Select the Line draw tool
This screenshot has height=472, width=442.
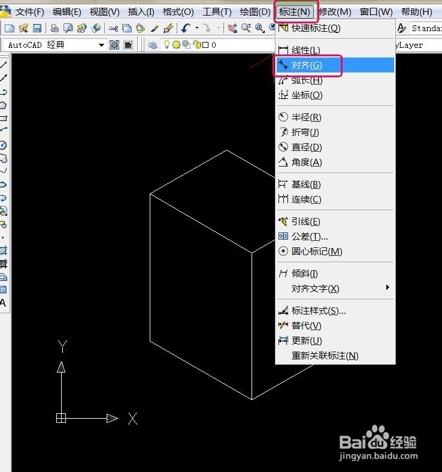click(x=4, y=65)
